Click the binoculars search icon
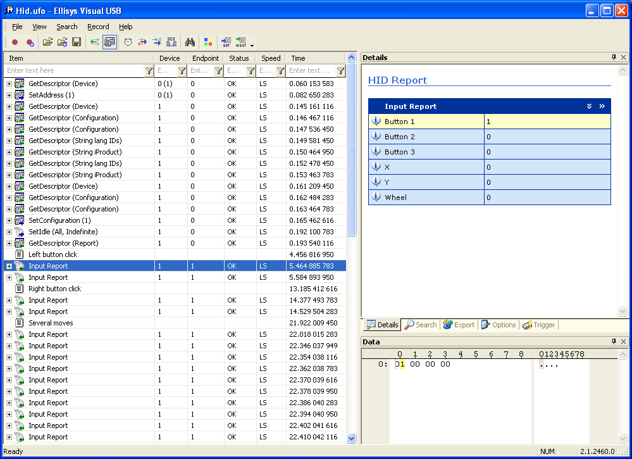Screen dimensions: 632x459 189,42
